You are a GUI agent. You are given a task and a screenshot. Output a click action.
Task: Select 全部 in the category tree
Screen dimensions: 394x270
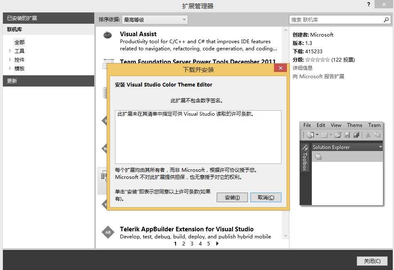[x=20, y=42]
